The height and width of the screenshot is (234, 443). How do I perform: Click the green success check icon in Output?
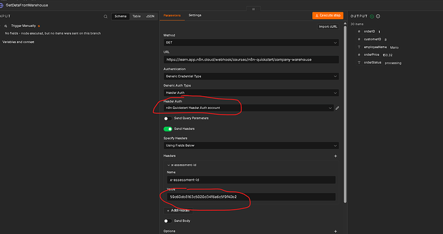coord(372,17)
